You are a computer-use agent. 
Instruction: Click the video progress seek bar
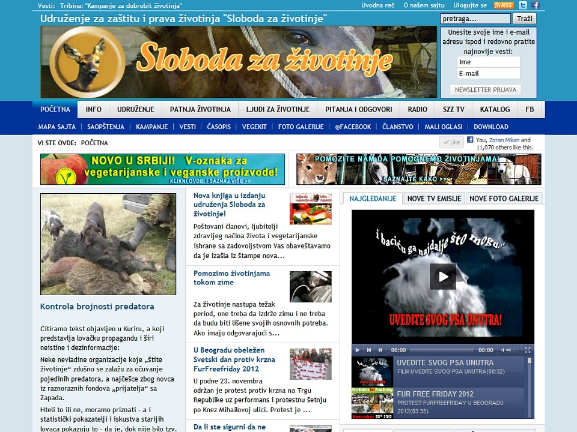442,350
